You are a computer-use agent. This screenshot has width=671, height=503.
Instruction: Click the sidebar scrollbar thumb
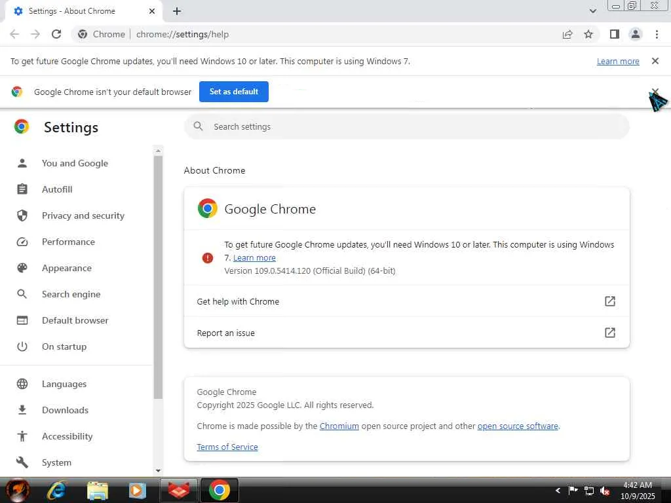pos(158,277)
